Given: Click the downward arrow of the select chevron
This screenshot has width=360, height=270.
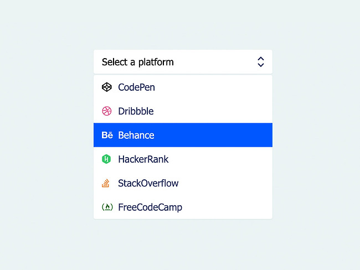Looking at the screenshot, I should tap(261, 65).
